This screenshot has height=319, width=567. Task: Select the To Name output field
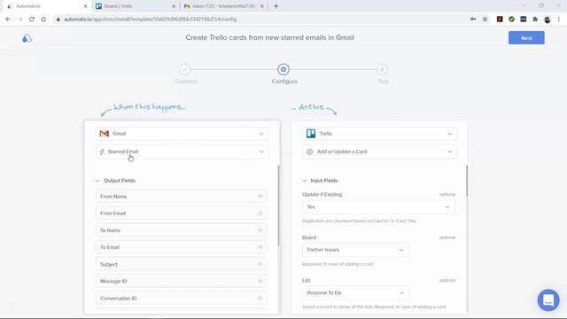tap(181, 230)
